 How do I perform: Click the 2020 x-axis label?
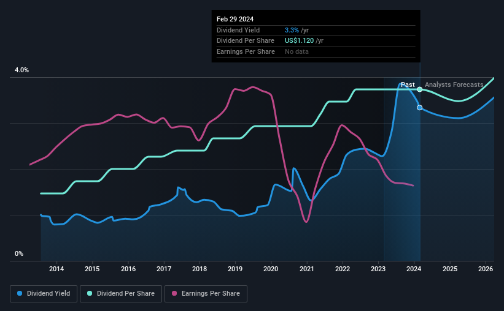[271, 269]
